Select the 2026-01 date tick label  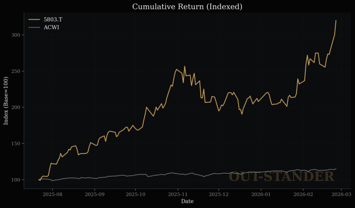pyautogui.click(x=261, y=194)
